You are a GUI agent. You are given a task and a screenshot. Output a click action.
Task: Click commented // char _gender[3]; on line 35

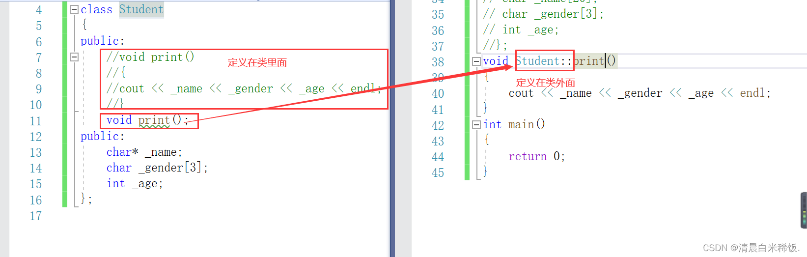[x=543, y=14]
